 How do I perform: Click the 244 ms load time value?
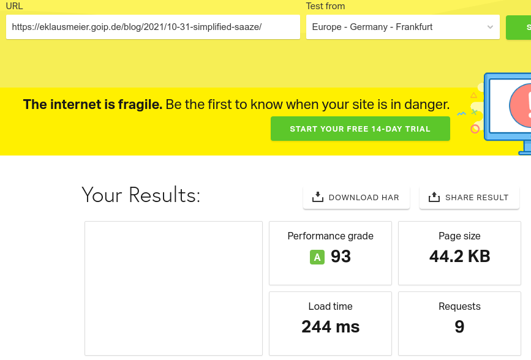coord(330,327)
